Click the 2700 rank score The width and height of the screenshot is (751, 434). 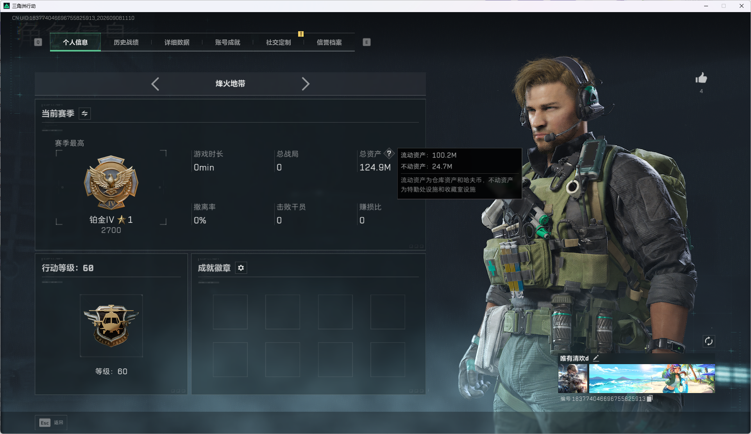[111, 230]
